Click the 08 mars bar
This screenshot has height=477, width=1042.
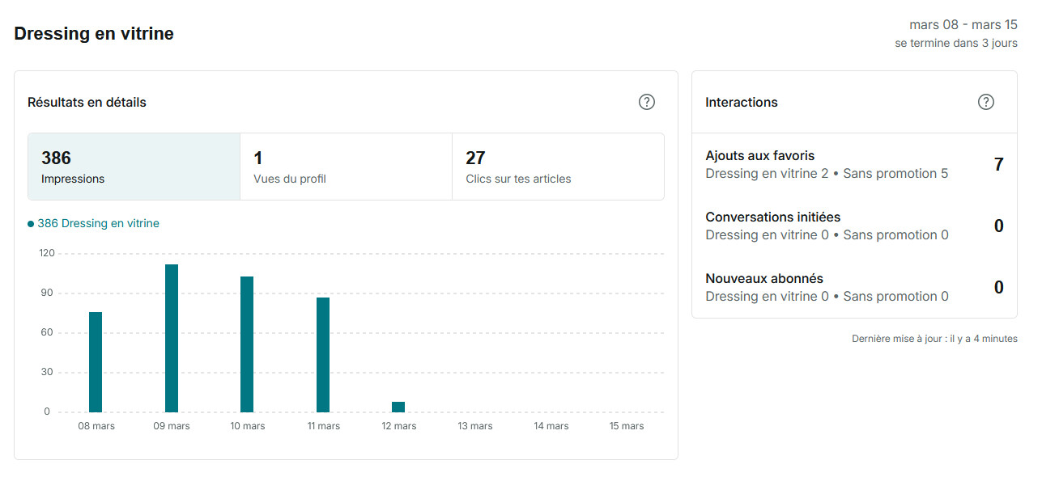(96, 362)
